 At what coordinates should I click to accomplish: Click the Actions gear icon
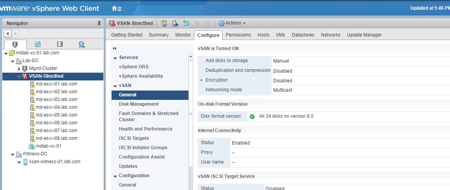pos(221,23)
